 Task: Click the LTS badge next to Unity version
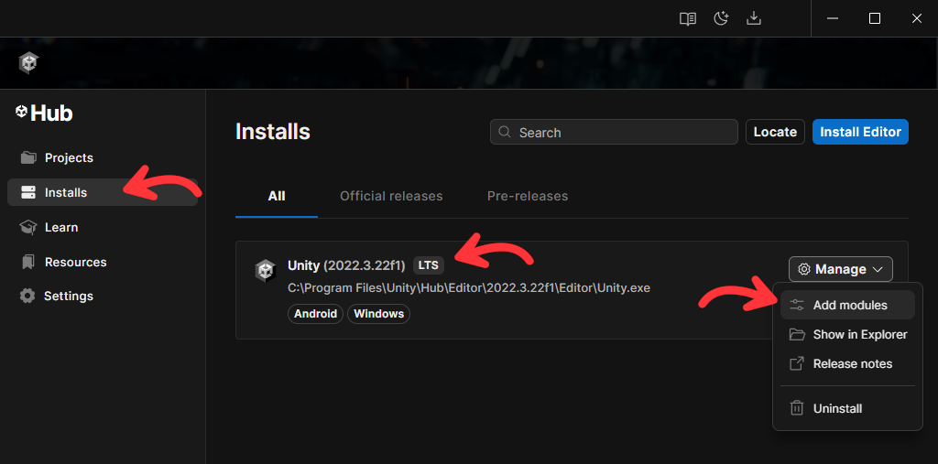pos(429,265)
